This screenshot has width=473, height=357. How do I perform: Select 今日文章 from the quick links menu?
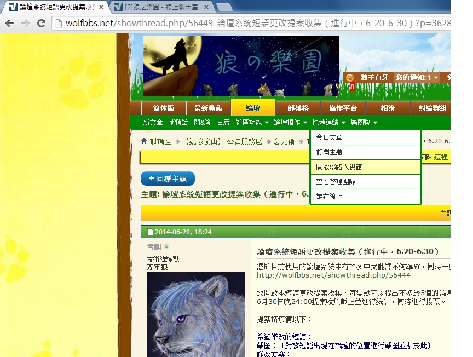pyautogui.click(x=366, y=137)
